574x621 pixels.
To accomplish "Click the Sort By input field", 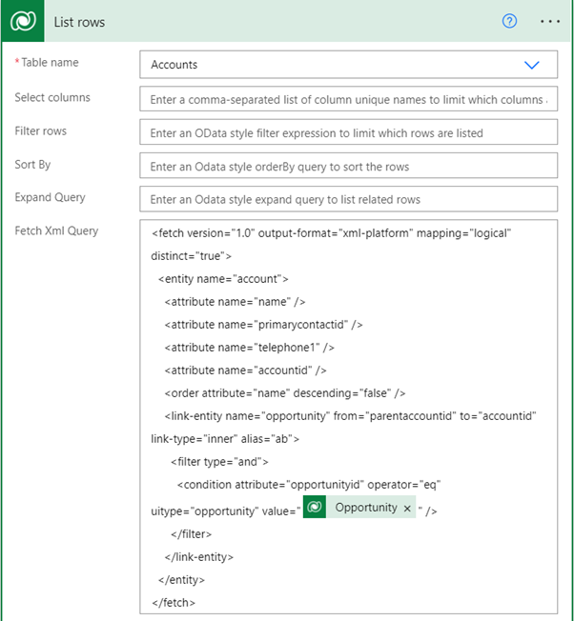I will [x=348, y=166].
